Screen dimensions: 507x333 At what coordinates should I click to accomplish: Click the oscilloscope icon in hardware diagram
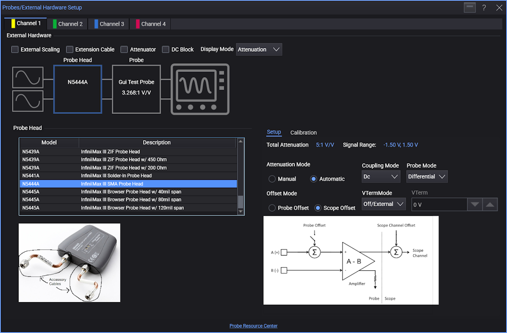200,89
